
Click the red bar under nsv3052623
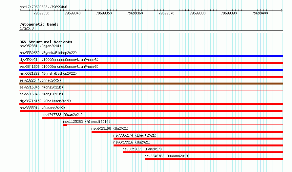(203, 152)
